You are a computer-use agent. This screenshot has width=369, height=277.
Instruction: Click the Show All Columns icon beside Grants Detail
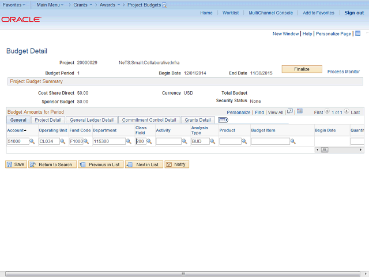[x=223, y=120]
